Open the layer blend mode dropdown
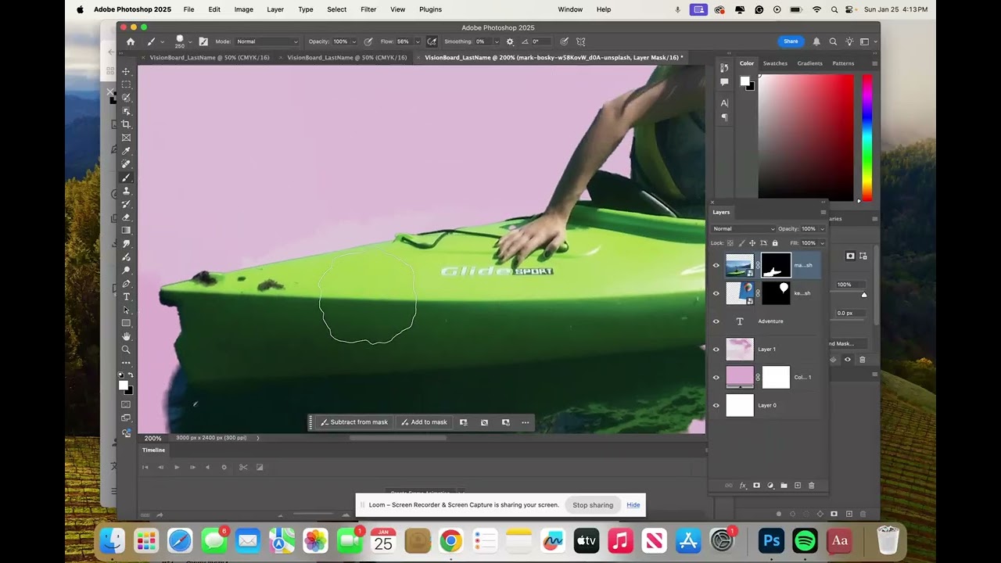This screenshot has height=563, width=1001. (743, 229)
